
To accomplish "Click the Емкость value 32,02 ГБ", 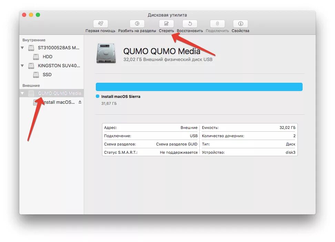I will 287,128.
